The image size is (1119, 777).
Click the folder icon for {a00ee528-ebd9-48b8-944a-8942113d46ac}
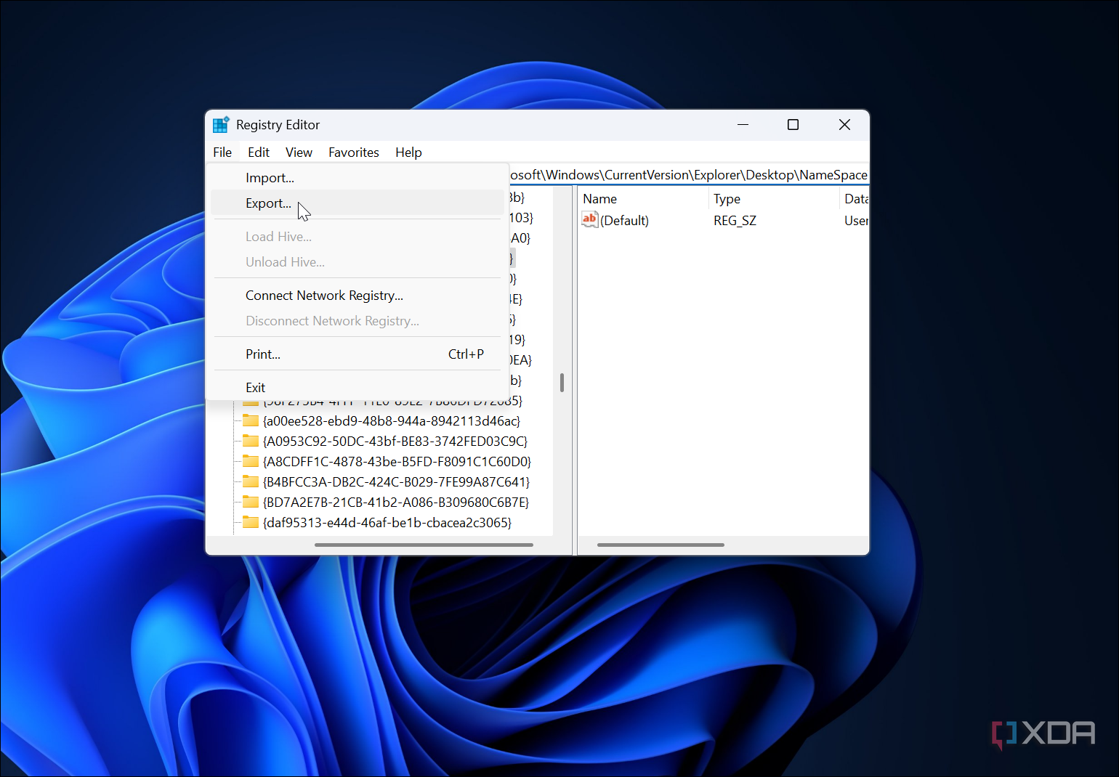[x=251, y=420]
